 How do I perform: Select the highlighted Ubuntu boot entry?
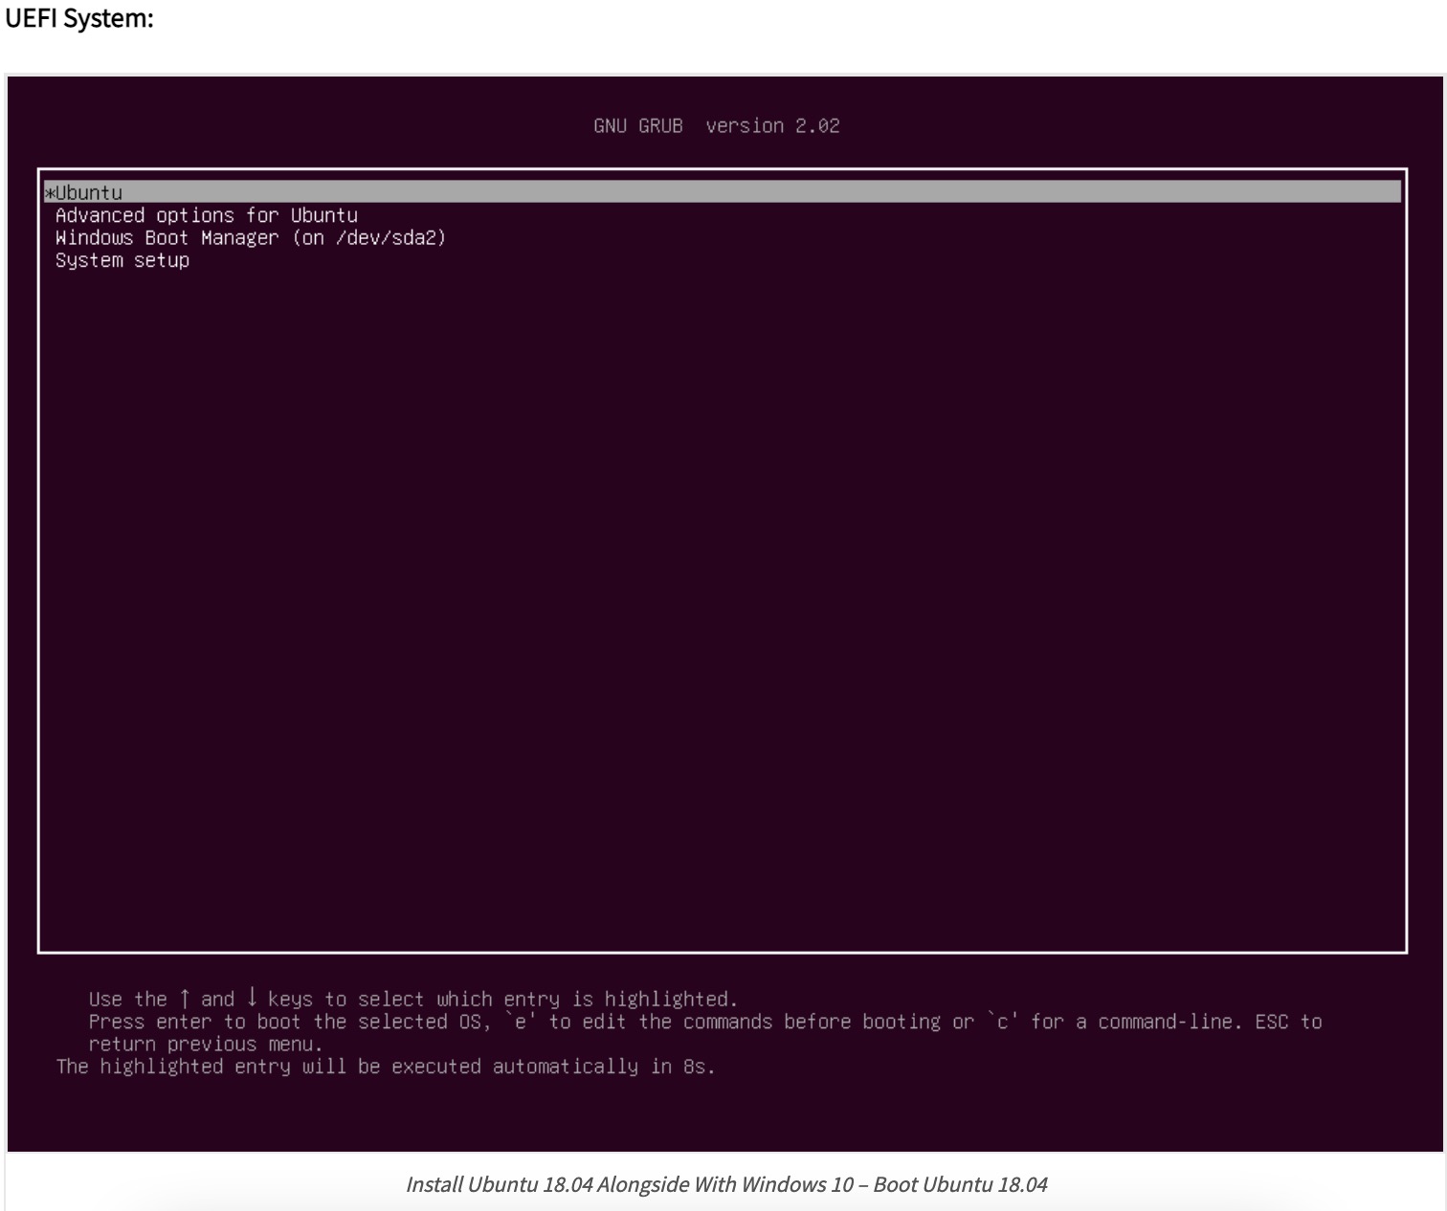723,192
